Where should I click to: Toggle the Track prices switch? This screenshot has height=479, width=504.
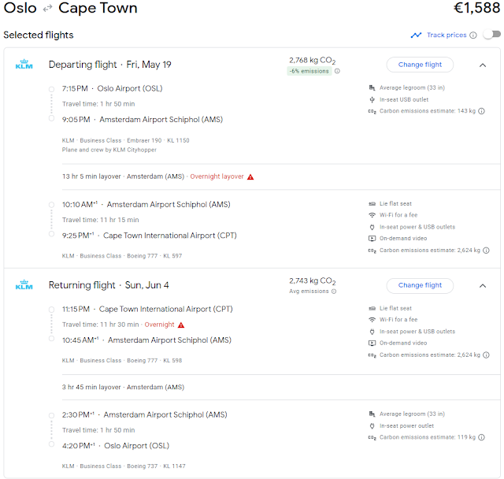click(x=491, y=35)
